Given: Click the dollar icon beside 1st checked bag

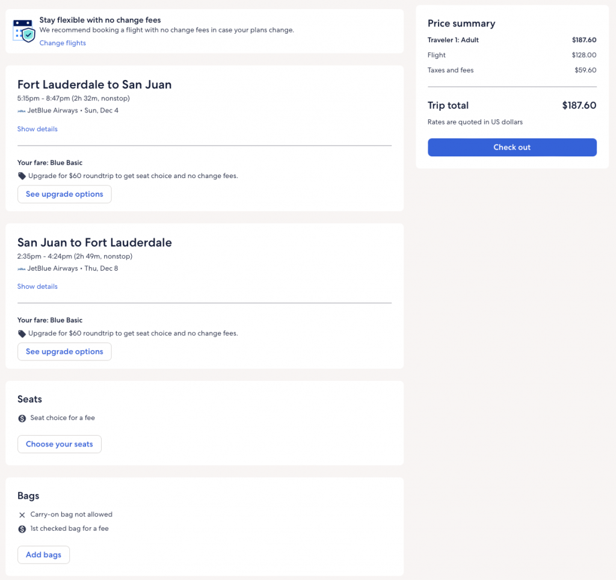Looking at the screenshot, I should tap(22, 529).
